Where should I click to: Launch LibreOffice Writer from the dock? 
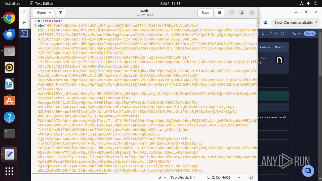[x=9, y=84]
